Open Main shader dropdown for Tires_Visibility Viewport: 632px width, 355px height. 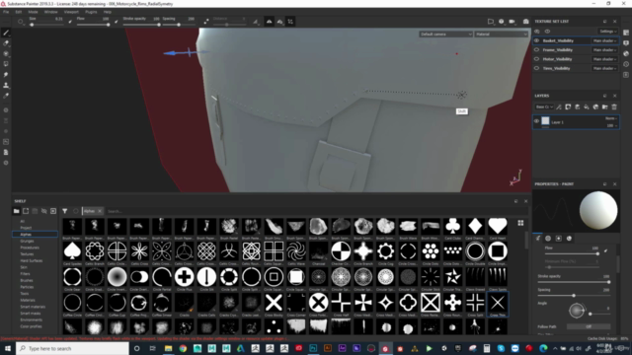click(x=604, y=68)
